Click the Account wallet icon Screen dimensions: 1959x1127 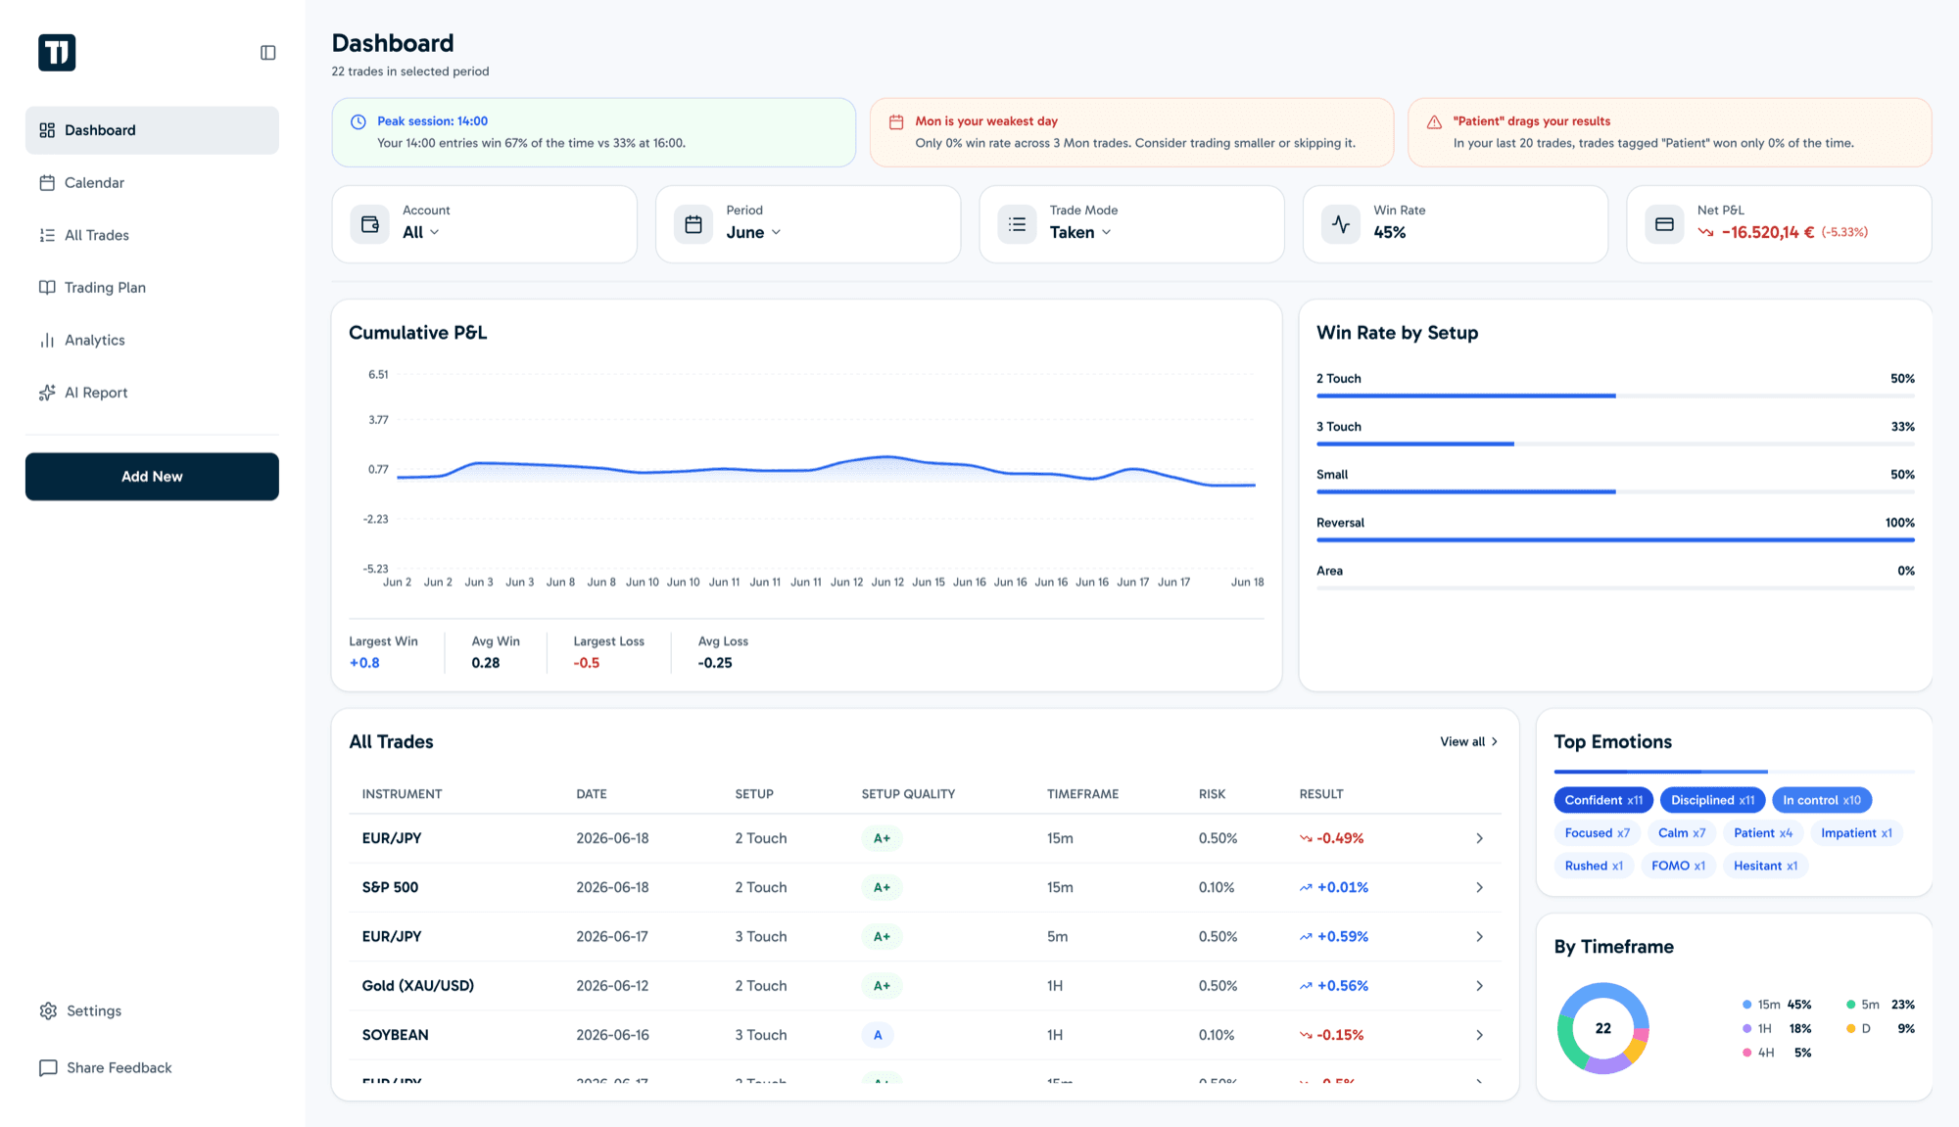tap(370, 224)
